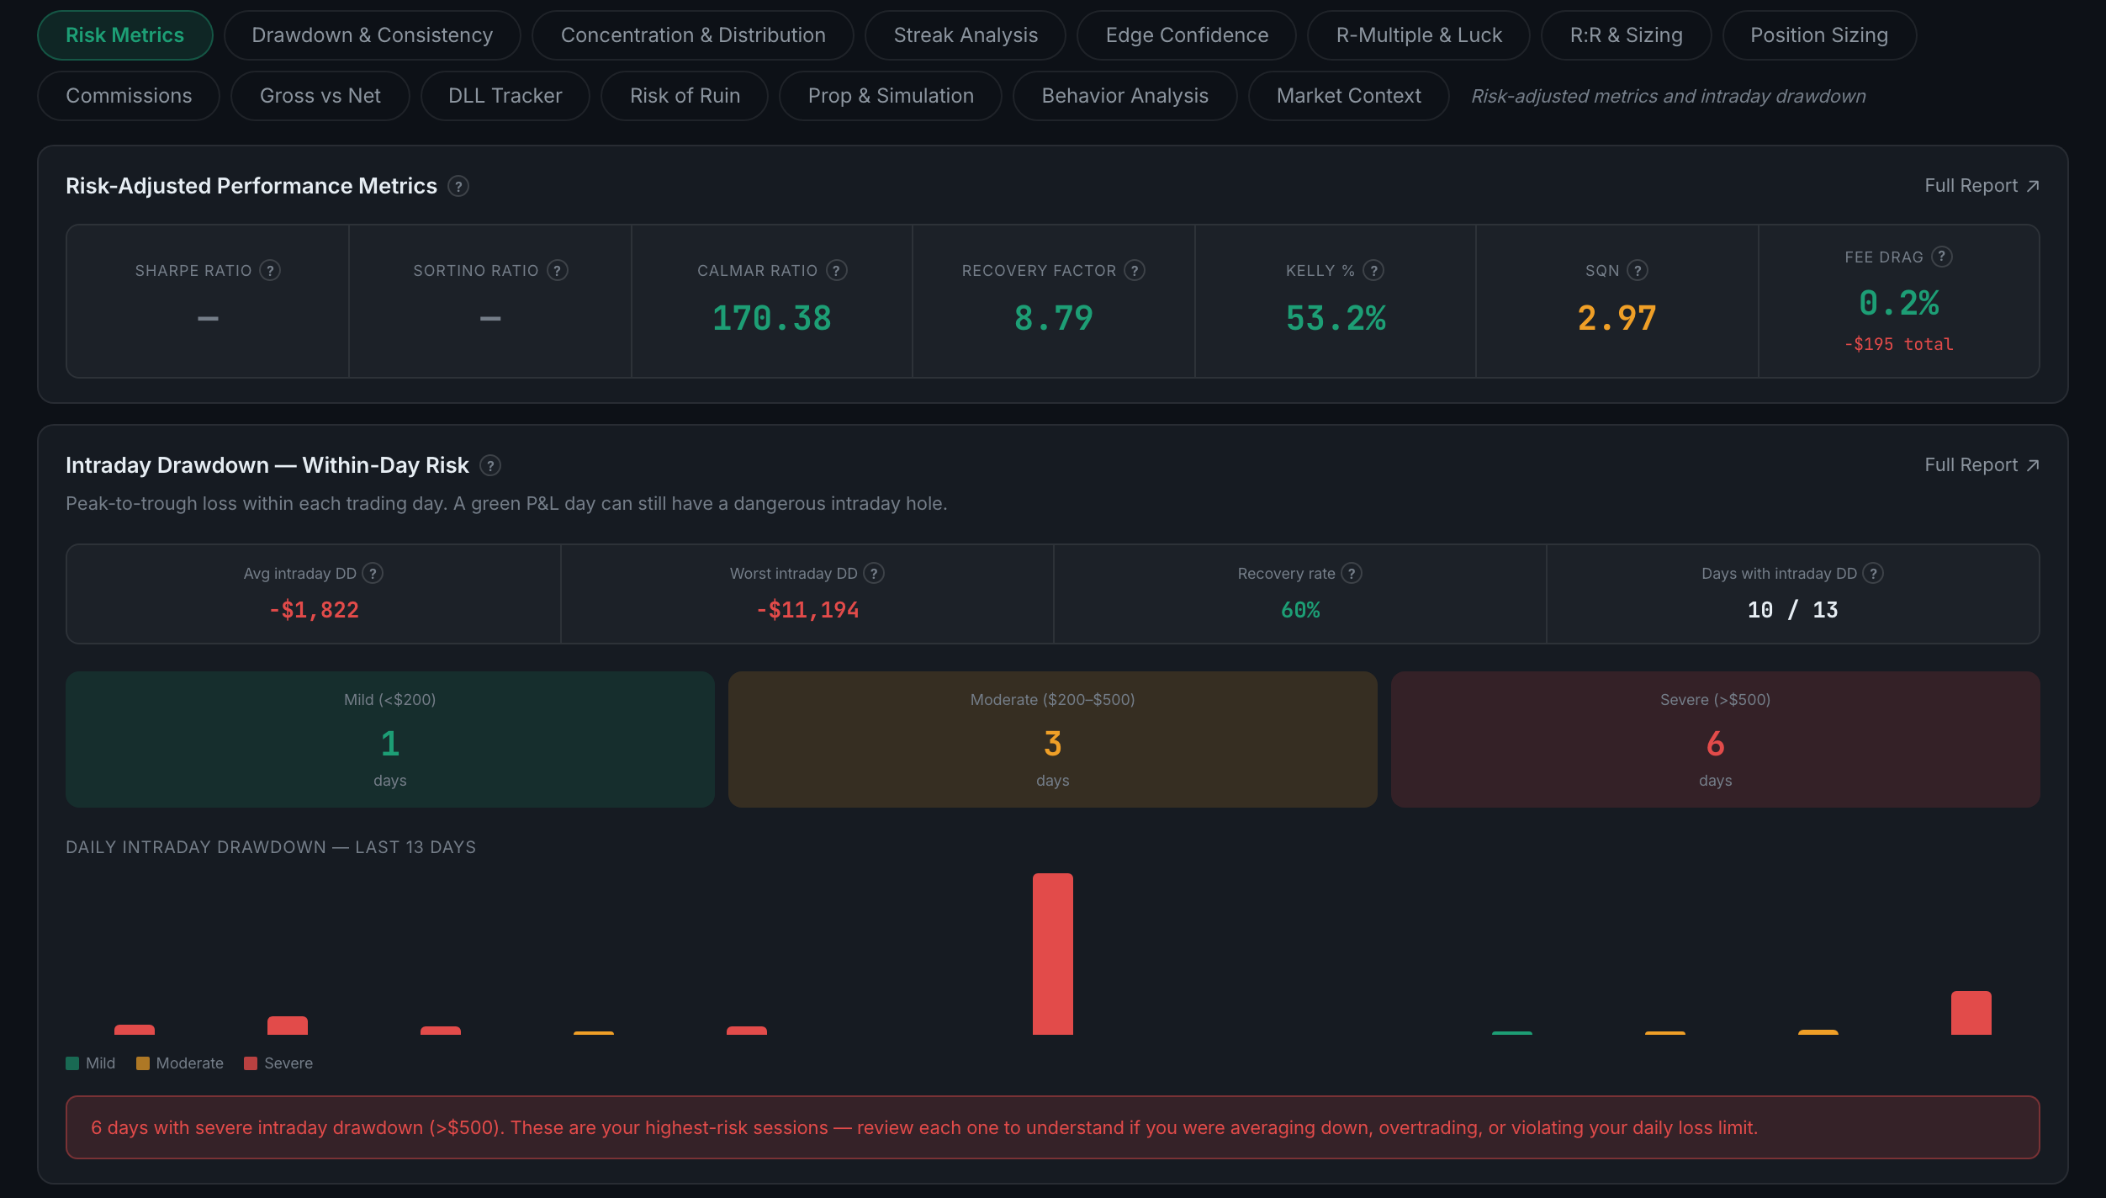Open Full Report for Intraday Drawdown
The height and width of the screenshot is (1198, 2106).
(1982, 465)
